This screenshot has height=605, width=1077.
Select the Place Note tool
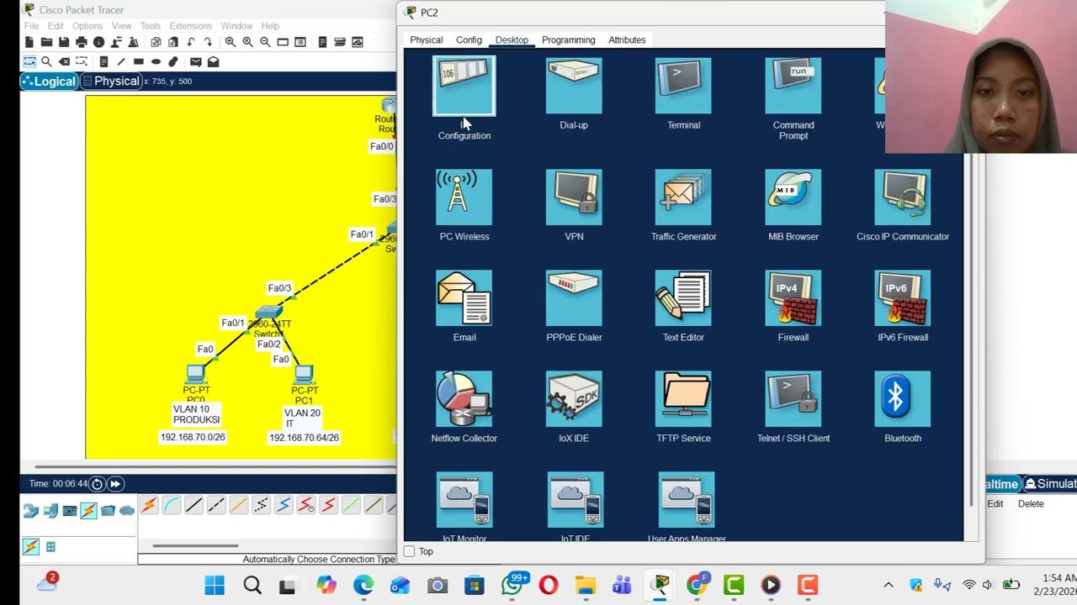(103, 61)
